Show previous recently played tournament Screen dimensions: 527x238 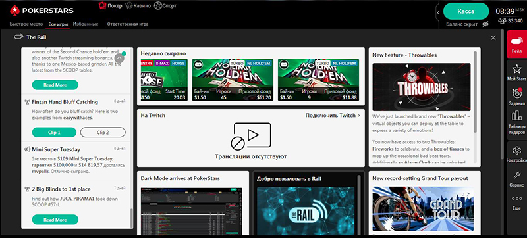point(147,80)
